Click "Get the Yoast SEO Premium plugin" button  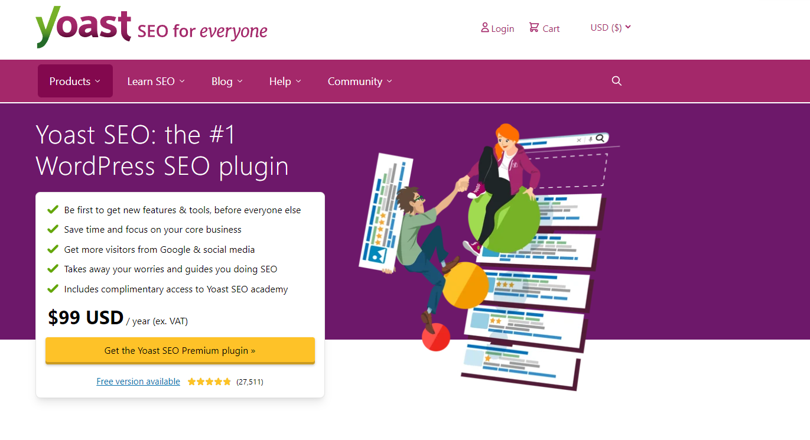pyautogui.click(x=180, y=351)
